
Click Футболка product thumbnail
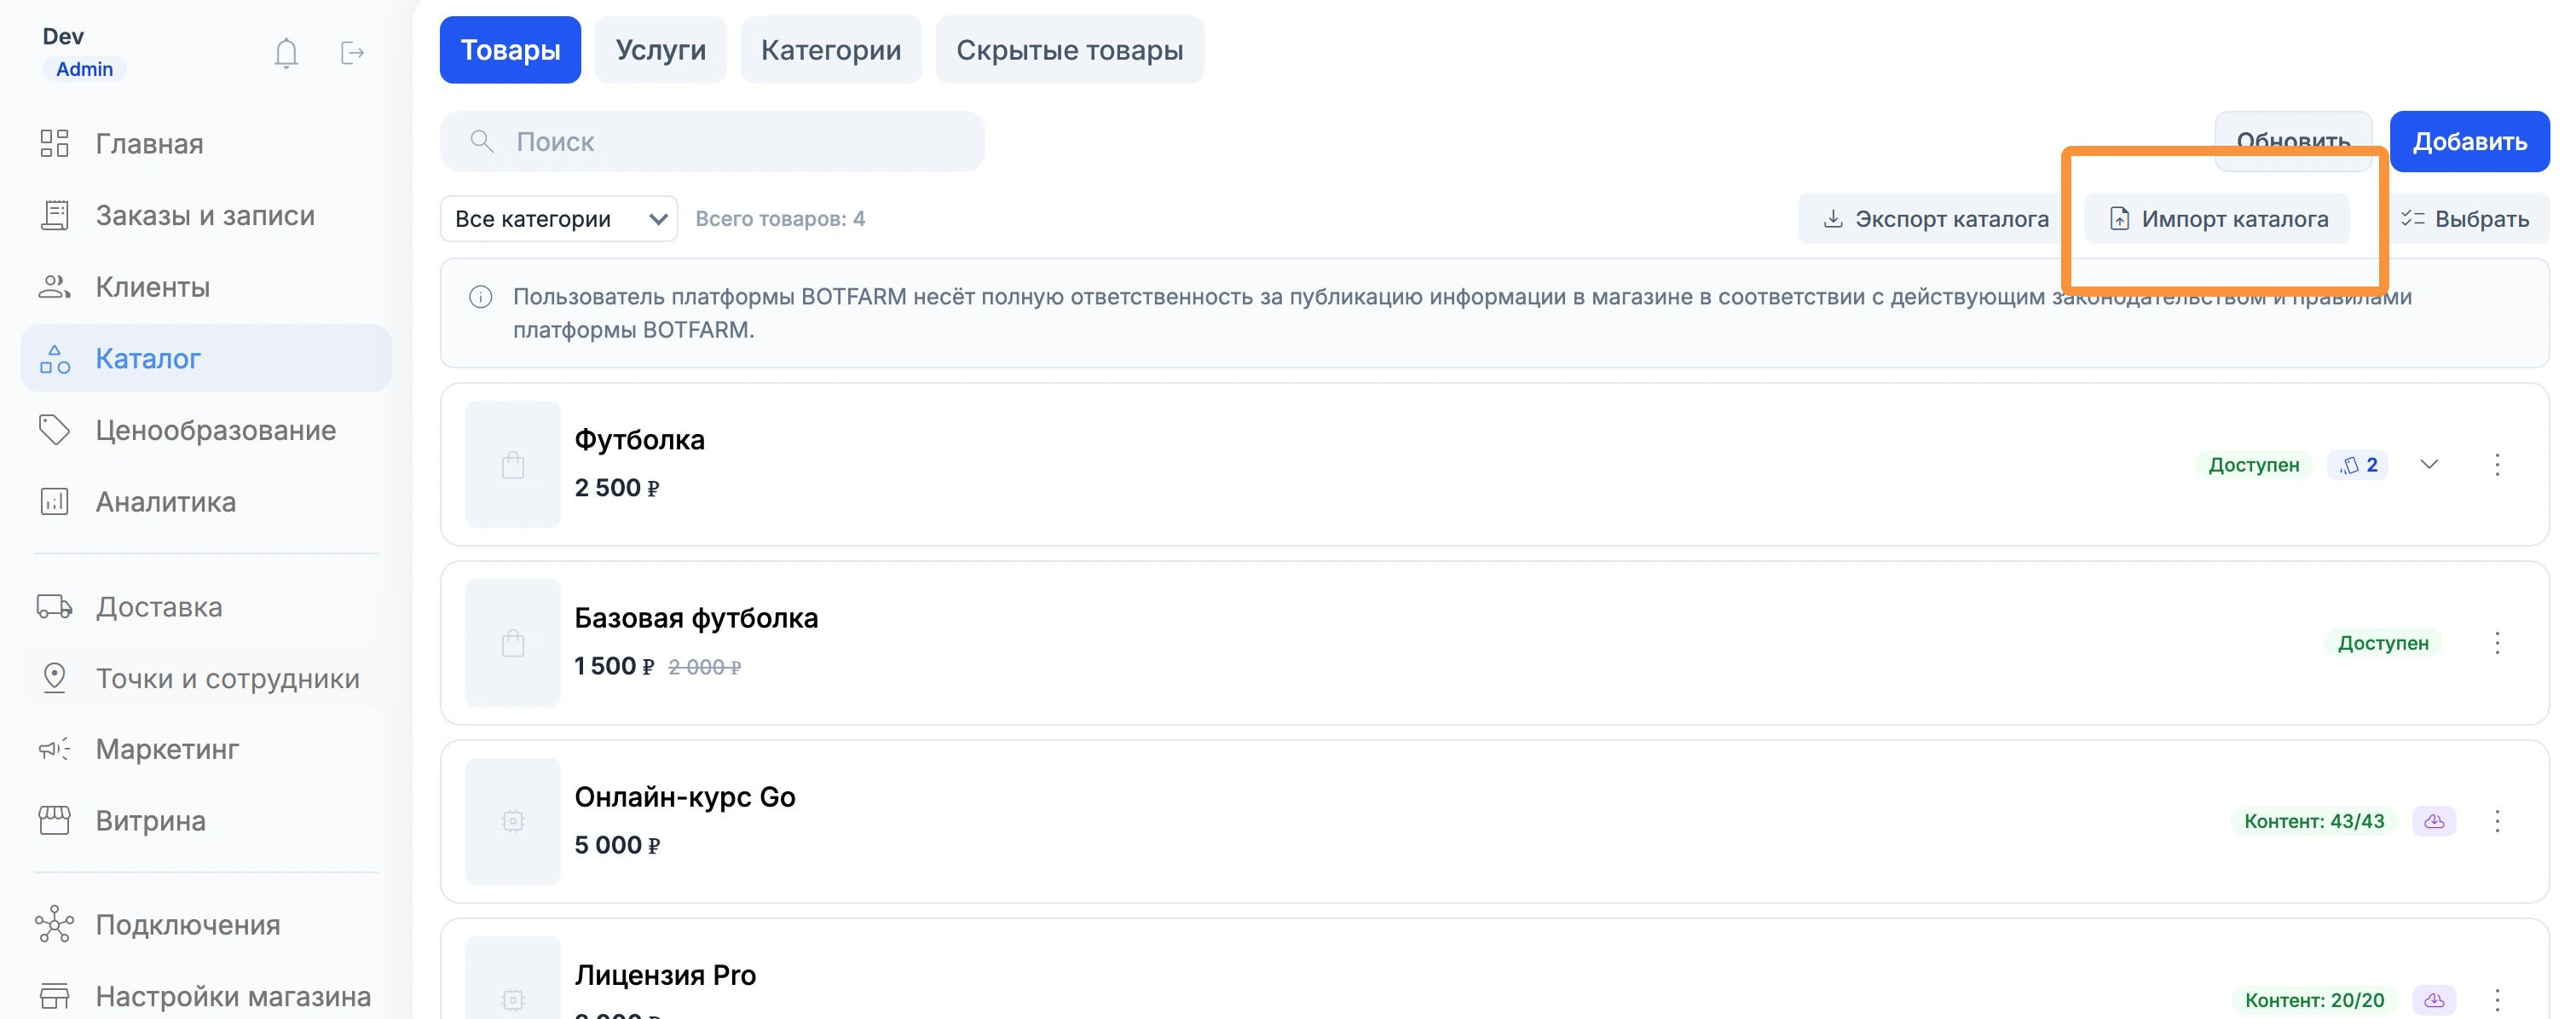[513, 464]
